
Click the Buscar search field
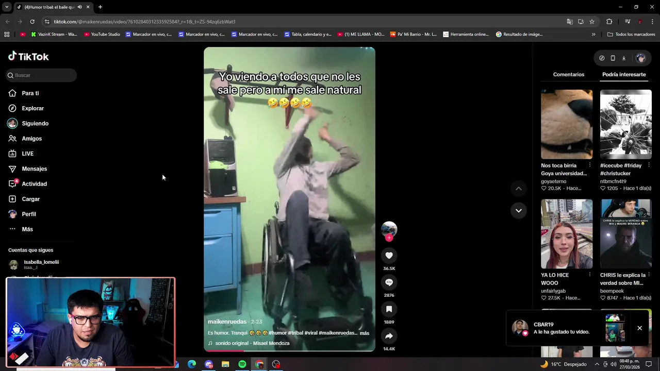click(41, 75)
